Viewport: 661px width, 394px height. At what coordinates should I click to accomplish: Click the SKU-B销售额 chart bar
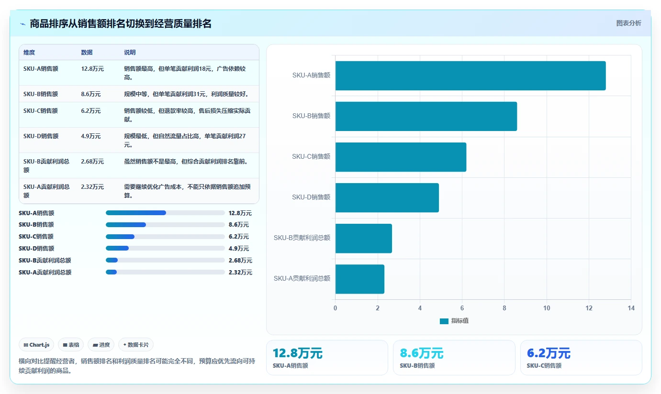point(426,116)
